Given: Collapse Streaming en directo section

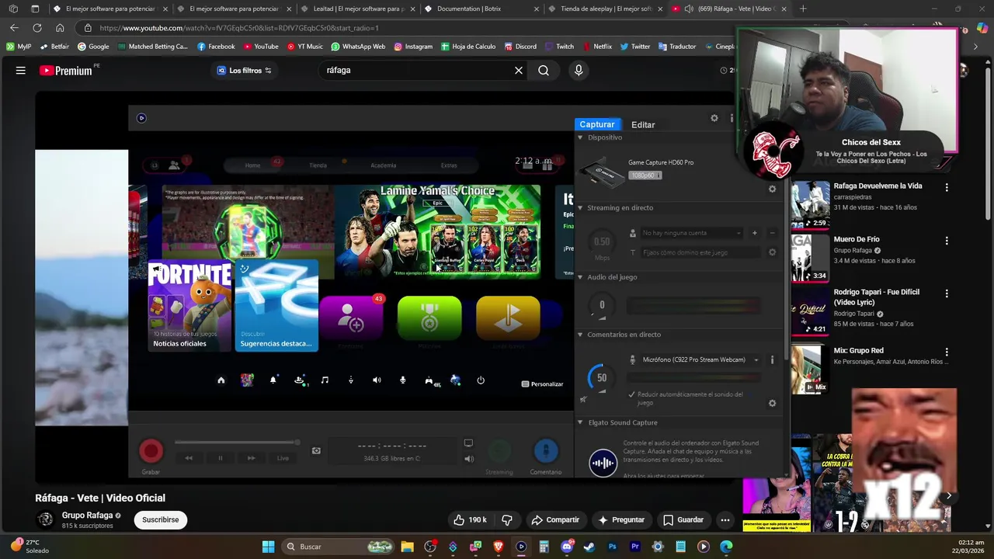Looking at the screenshot, I should (580, 208).
